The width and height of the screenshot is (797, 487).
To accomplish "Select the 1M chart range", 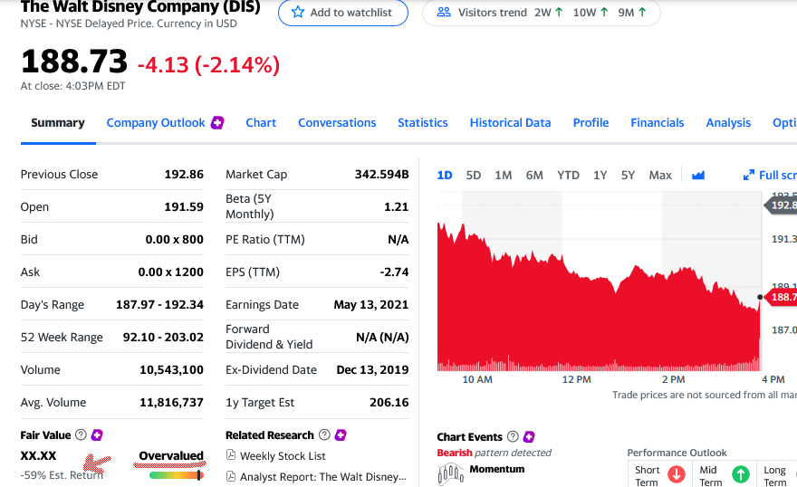I will (504, 176).
